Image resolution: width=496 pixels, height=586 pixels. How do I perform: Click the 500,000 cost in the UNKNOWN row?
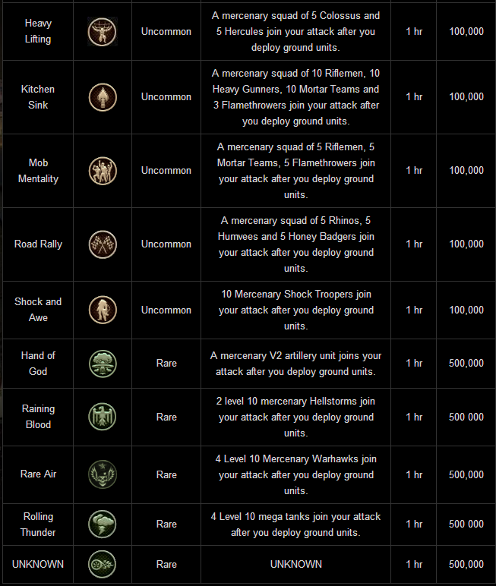point(466,564)
